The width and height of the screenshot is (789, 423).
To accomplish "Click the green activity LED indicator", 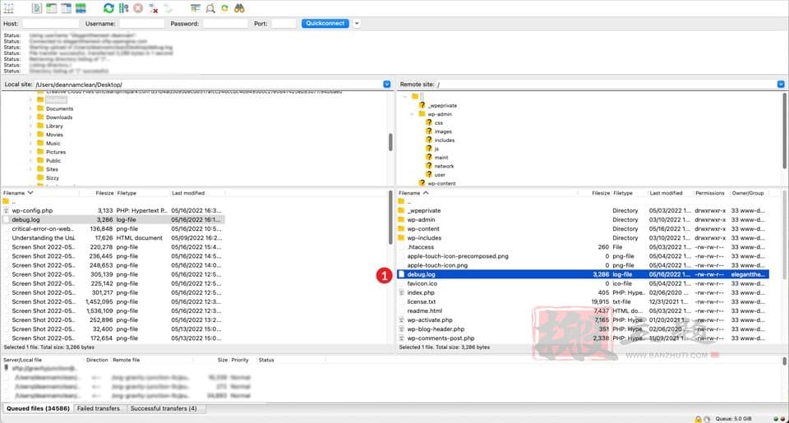I will click(x=776, y=419).
